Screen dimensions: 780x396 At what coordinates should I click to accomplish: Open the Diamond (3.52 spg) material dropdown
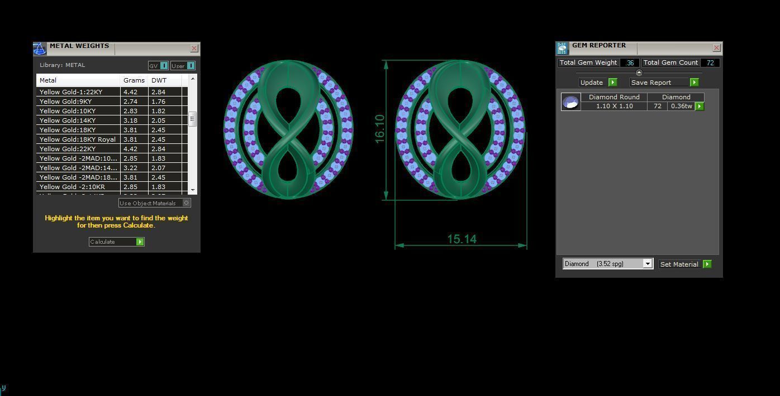coord(608,264)
